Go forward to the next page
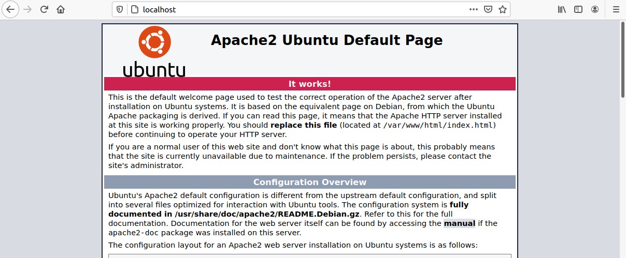The width and height of the screenshot is (626, 258). 27,9
